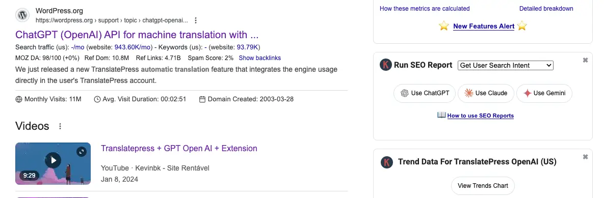Open How to use SEO Reports link
Image resolution: width=604 pixels, height=198 pixels.
tap(480, 116)
